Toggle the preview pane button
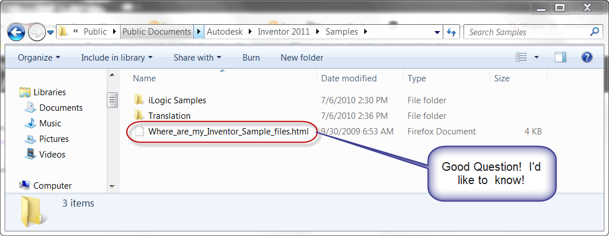This screenshot has width=609, height=236. coord(559,57)
